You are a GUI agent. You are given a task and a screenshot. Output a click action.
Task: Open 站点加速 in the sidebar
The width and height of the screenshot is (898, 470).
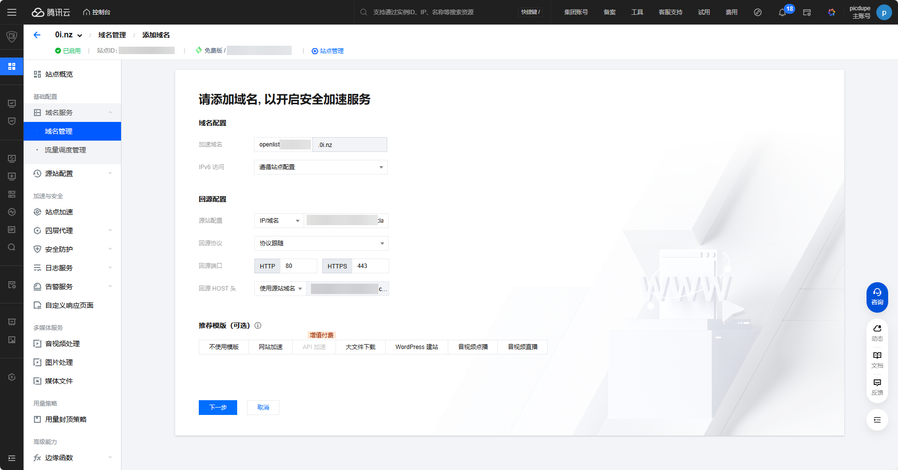[72, 212]
